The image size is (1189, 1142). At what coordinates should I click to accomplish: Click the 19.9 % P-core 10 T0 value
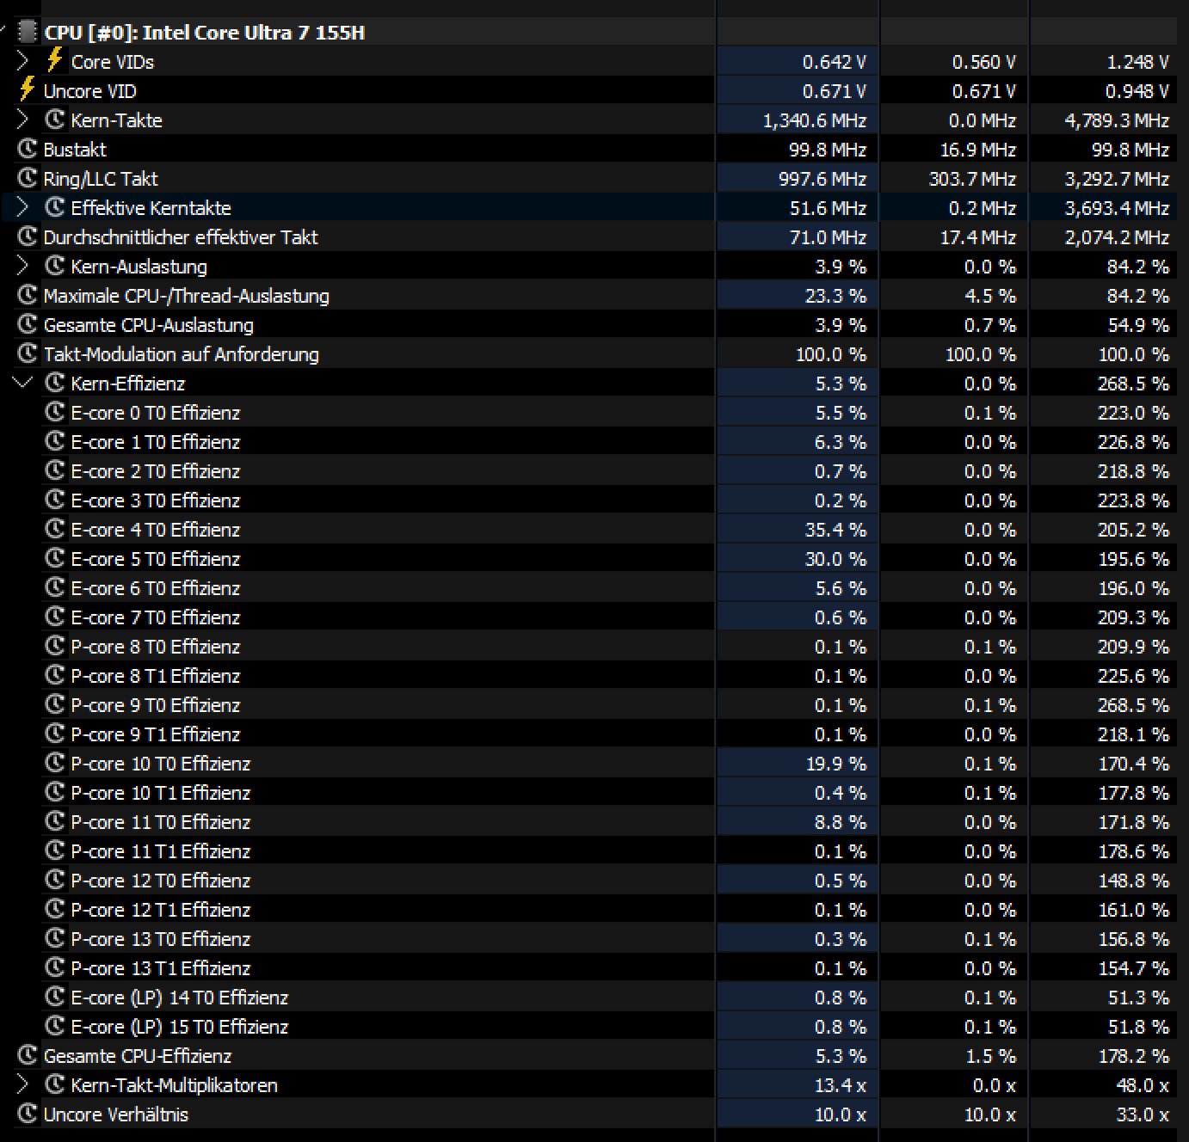(x=835, y=764)
